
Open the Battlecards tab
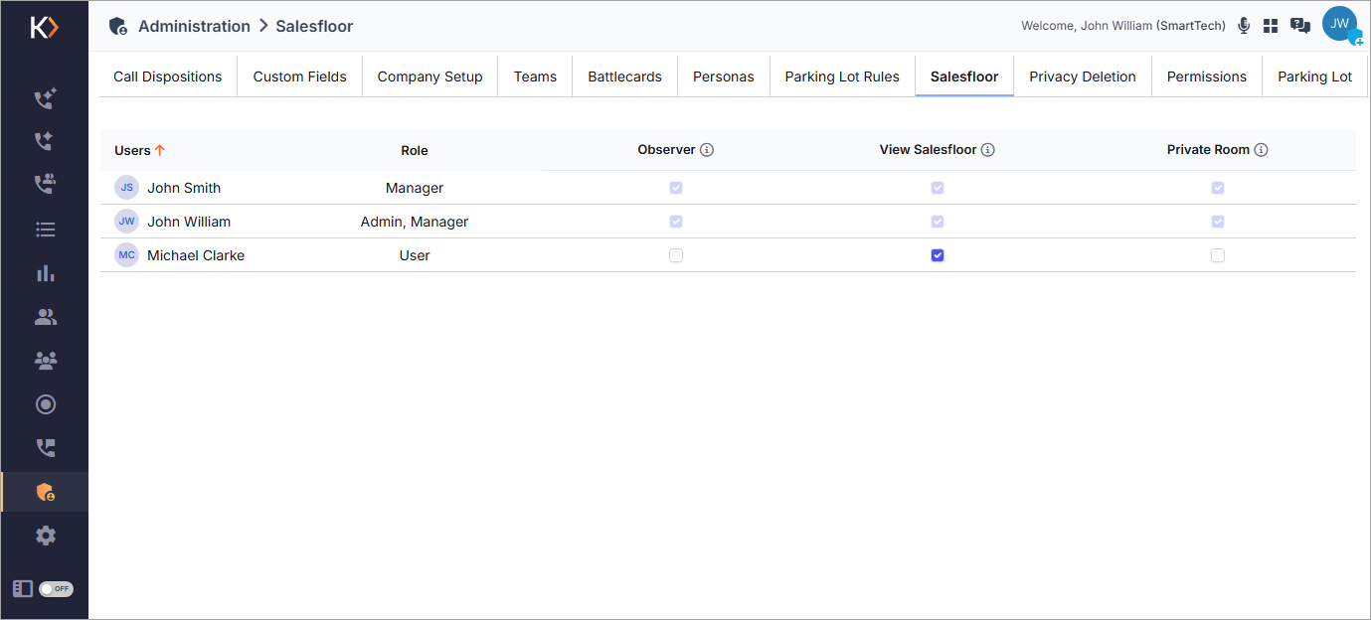tap(625, 77)
